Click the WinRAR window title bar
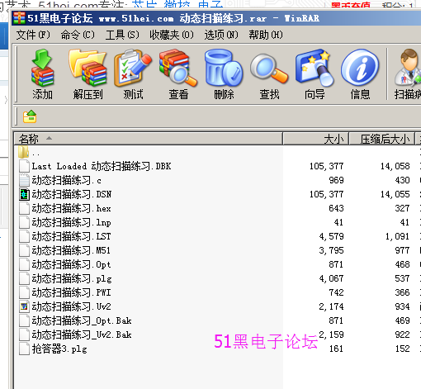Screen dimensions: 421x389 point(216,18)
